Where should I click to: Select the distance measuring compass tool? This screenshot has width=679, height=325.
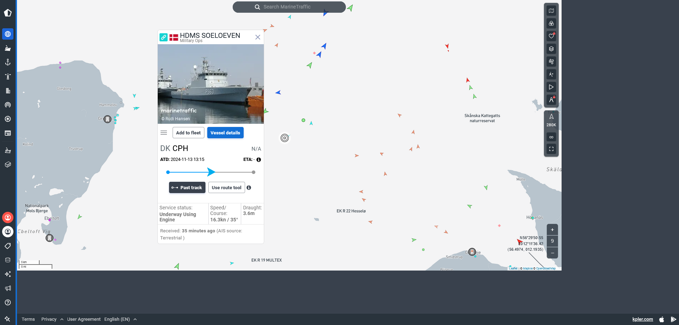pyautogui.click(x=551, y=100)
